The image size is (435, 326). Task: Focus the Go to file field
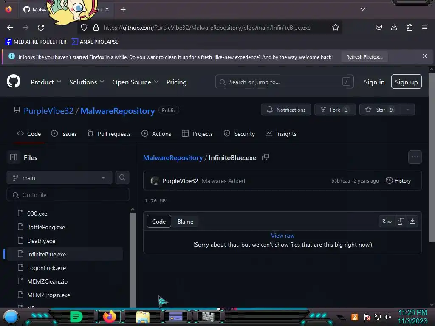[x=68, y=195]
